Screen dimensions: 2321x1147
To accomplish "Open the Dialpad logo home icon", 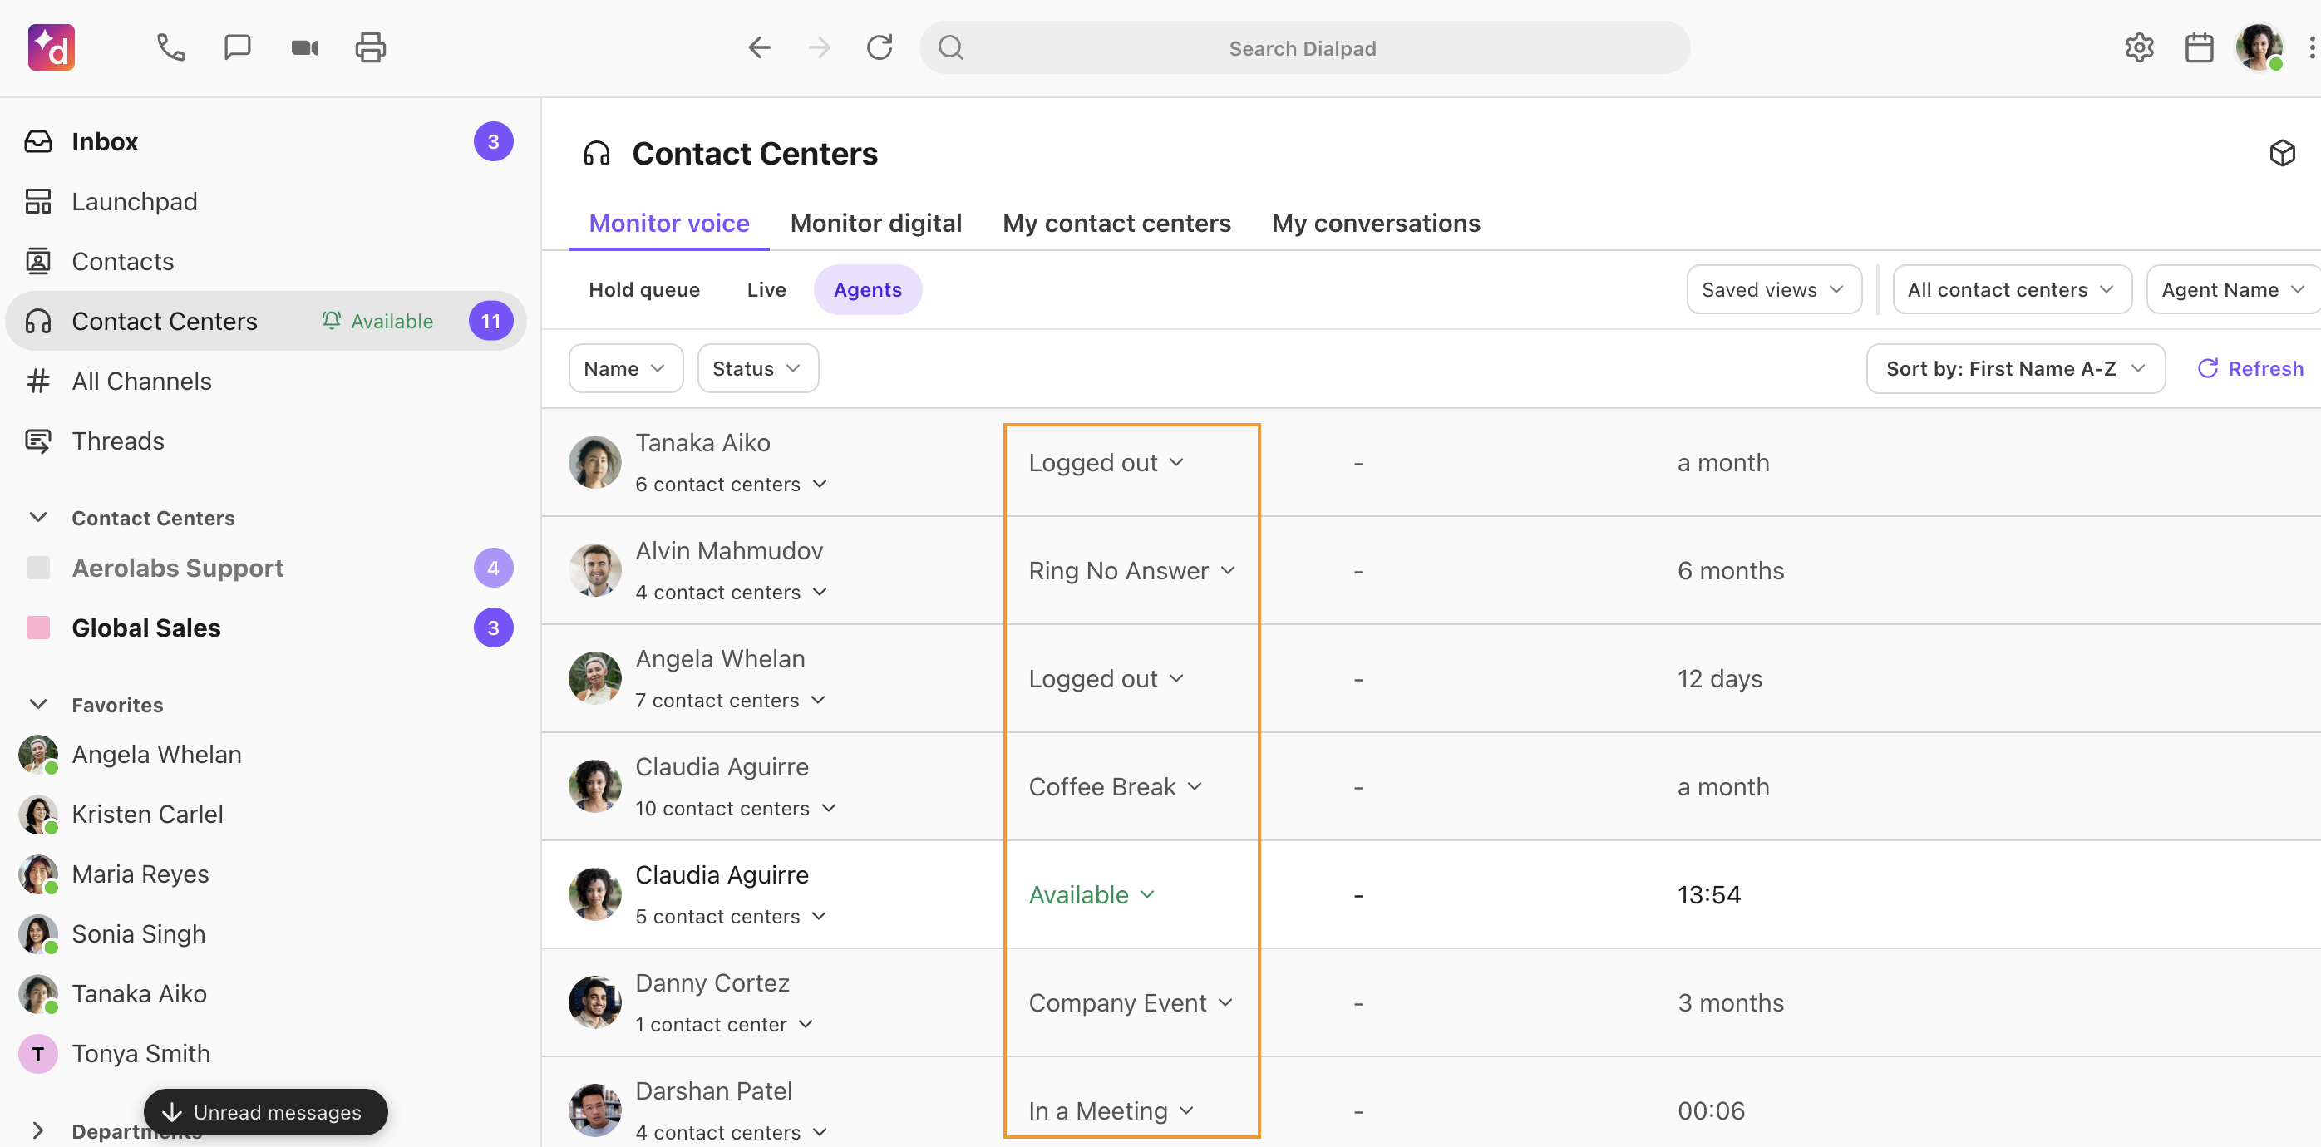I will (x=52, y=47).
